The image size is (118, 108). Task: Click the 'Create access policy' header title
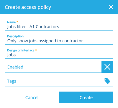pyautogui.click(x=28, y=7)
